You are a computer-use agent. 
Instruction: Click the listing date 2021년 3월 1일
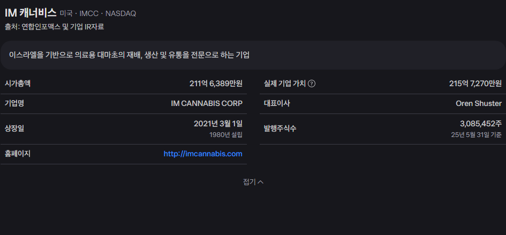[218, 124]
